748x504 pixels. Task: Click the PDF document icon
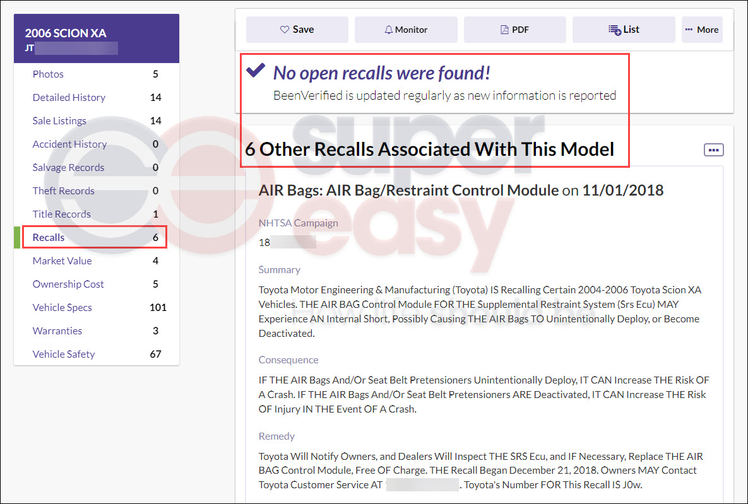pos(504,30)
